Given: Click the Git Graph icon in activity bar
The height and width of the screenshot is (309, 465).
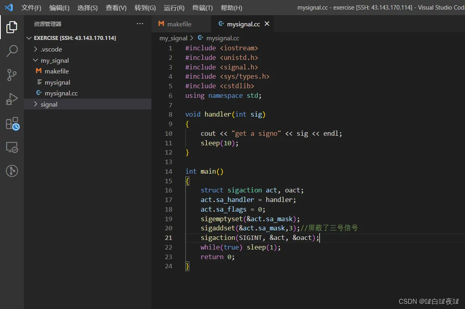Looking at the screenshot, I should [12, 171].
